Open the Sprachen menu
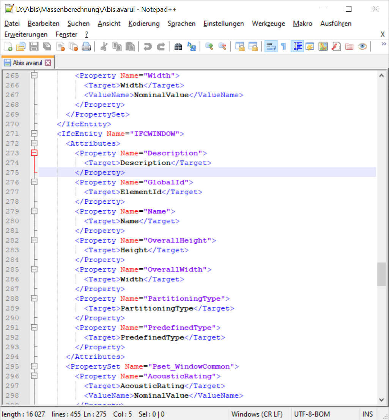The image size is (389, 420). click(181, 24)
